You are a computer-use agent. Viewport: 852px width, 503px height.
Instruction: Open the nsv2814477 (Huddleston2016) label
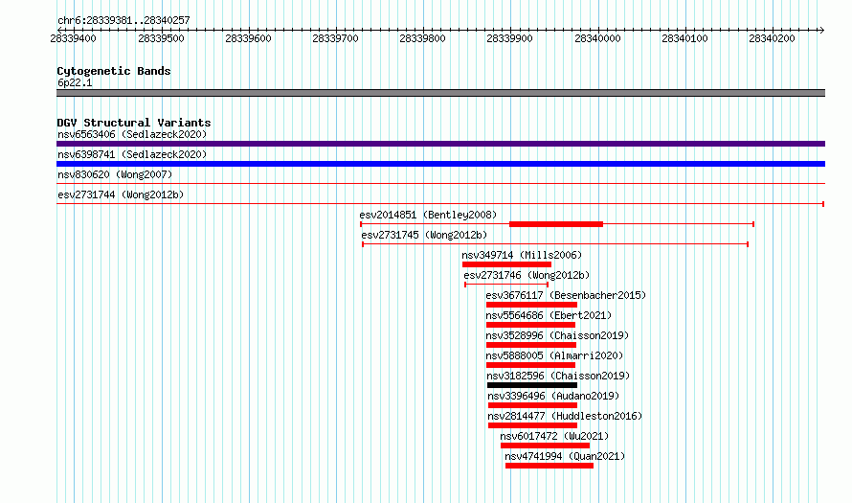pyautogui.click(x=565, y=416)
